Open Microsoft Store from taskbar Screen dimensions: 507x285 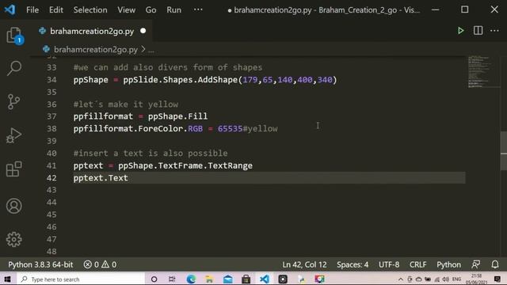(246, 279)
